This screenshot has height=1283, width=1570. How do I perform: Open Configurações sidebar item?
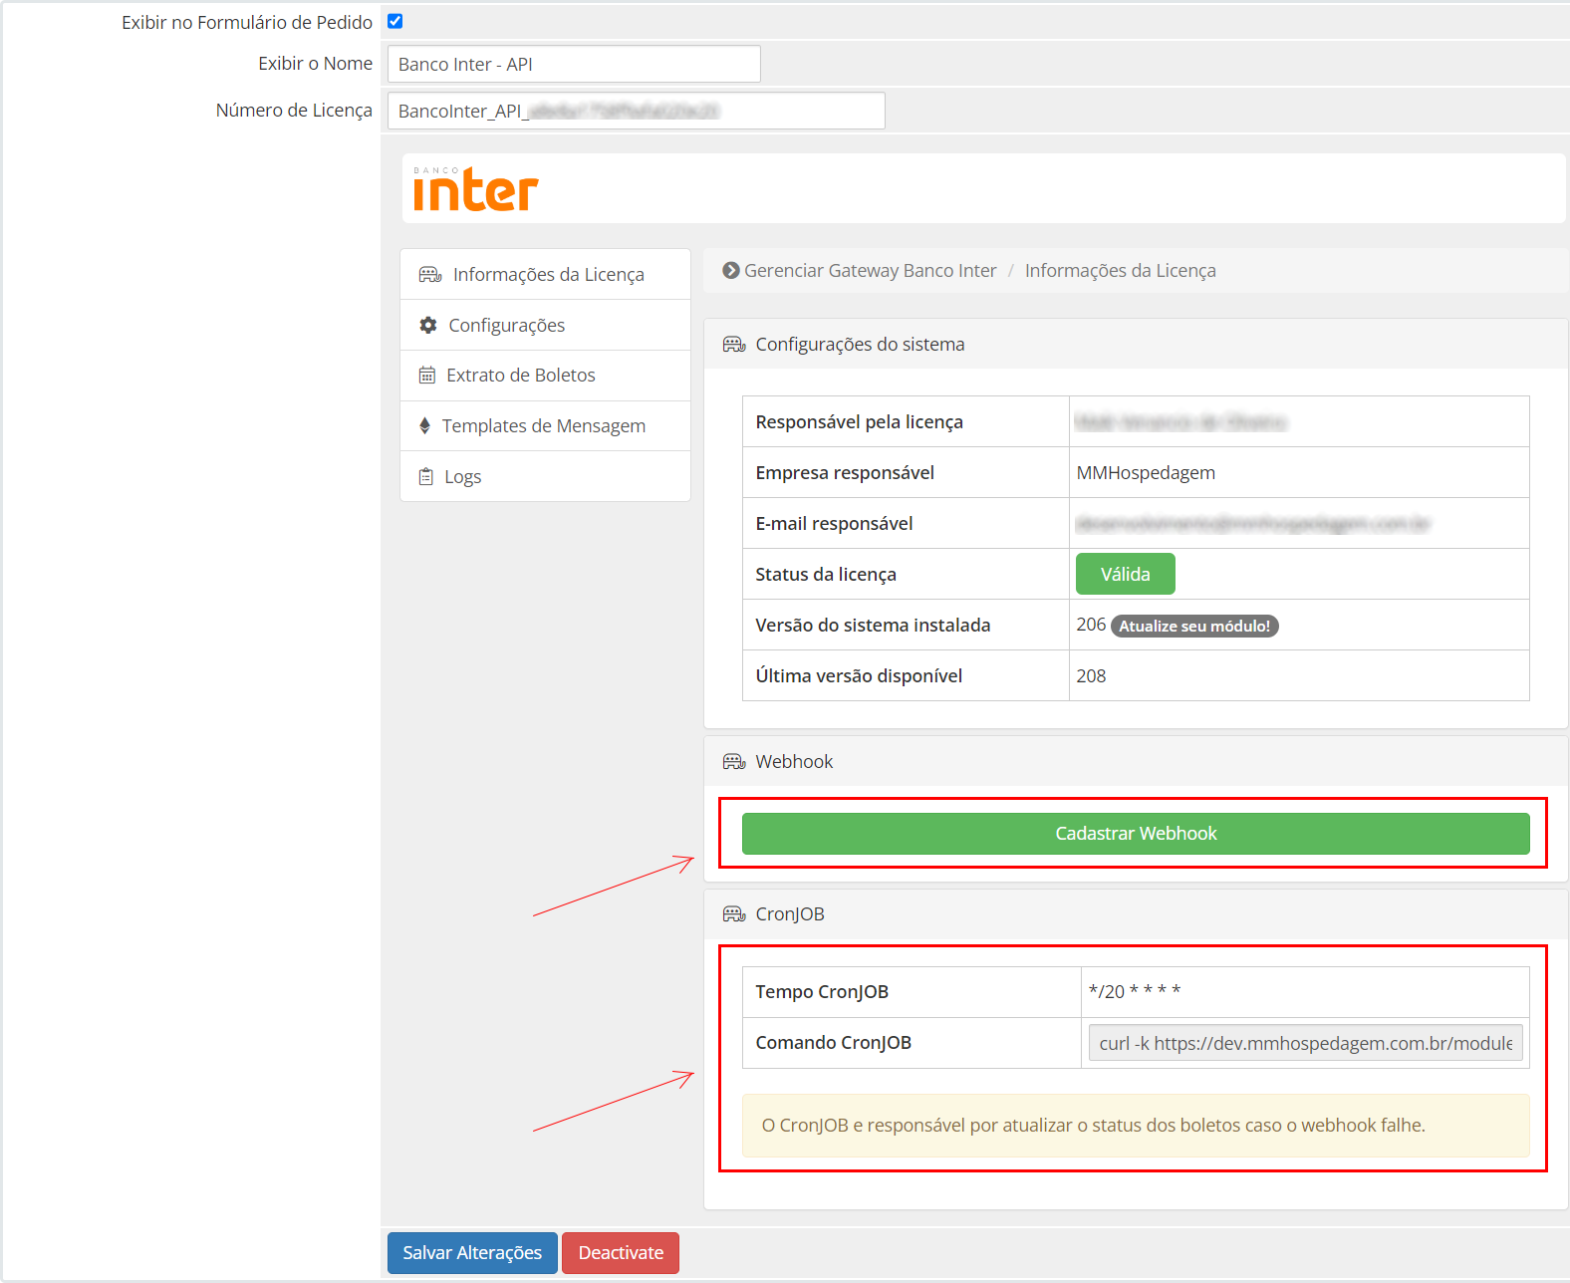[x=545, y=325]
